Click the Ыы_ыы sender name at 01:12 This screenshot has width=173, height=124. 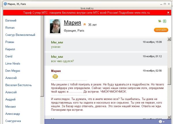point(57,56)
